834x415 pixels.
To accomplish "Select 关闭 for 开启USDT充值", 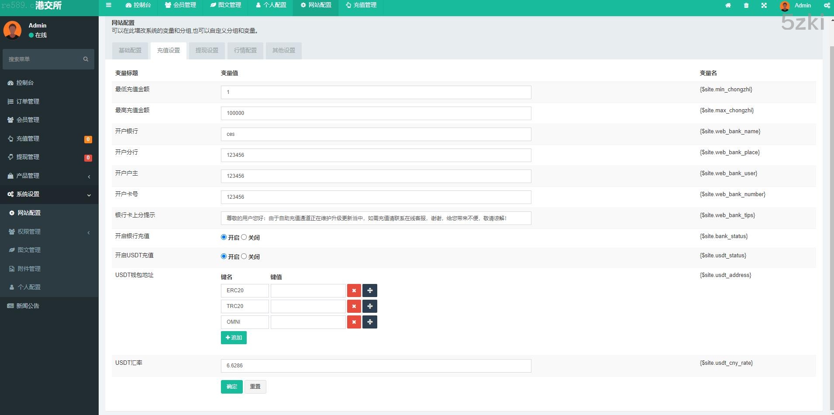I will tap(244, 256).
